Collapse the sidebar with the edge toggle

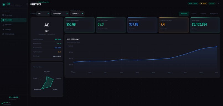point(27,4)
